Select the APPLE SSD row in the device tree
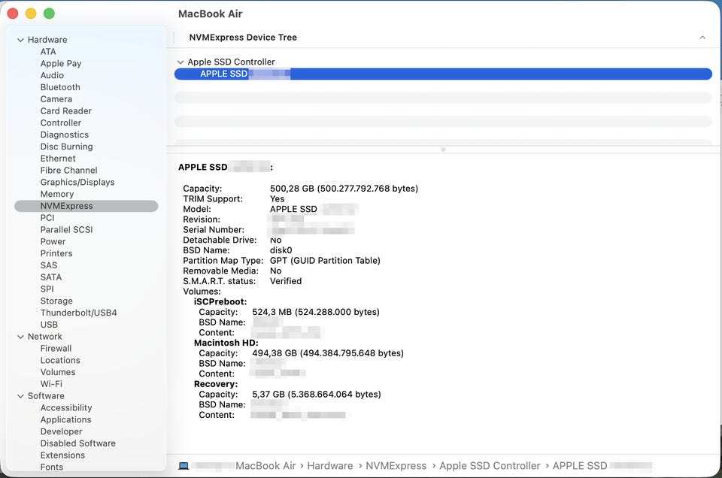Screen dimensions: 722x478 tap(443, 74)
